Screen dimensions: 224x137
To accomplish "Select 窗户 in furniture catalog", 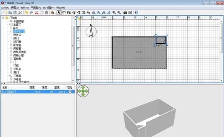I will coord(16,28).
